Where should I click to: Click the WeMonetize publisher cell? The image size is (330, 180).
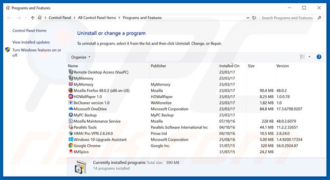tap(161, 103)
